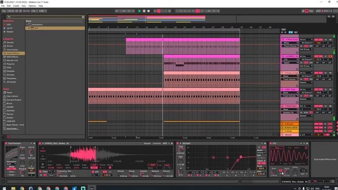The width and height of the screenshot is (338, 190).
Task: Open Hot Group output dropdown on HiHat Close track
Action: click(x=306, y=49)
